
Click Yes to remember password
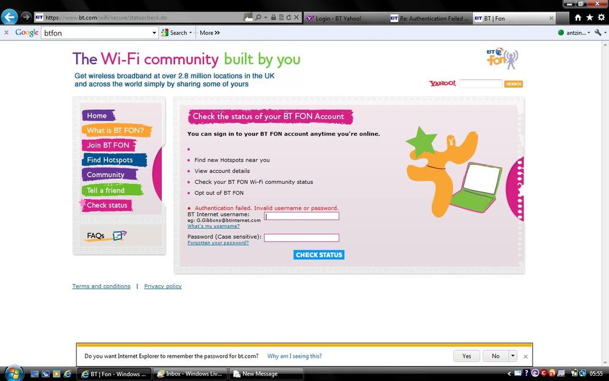(466, 356)
